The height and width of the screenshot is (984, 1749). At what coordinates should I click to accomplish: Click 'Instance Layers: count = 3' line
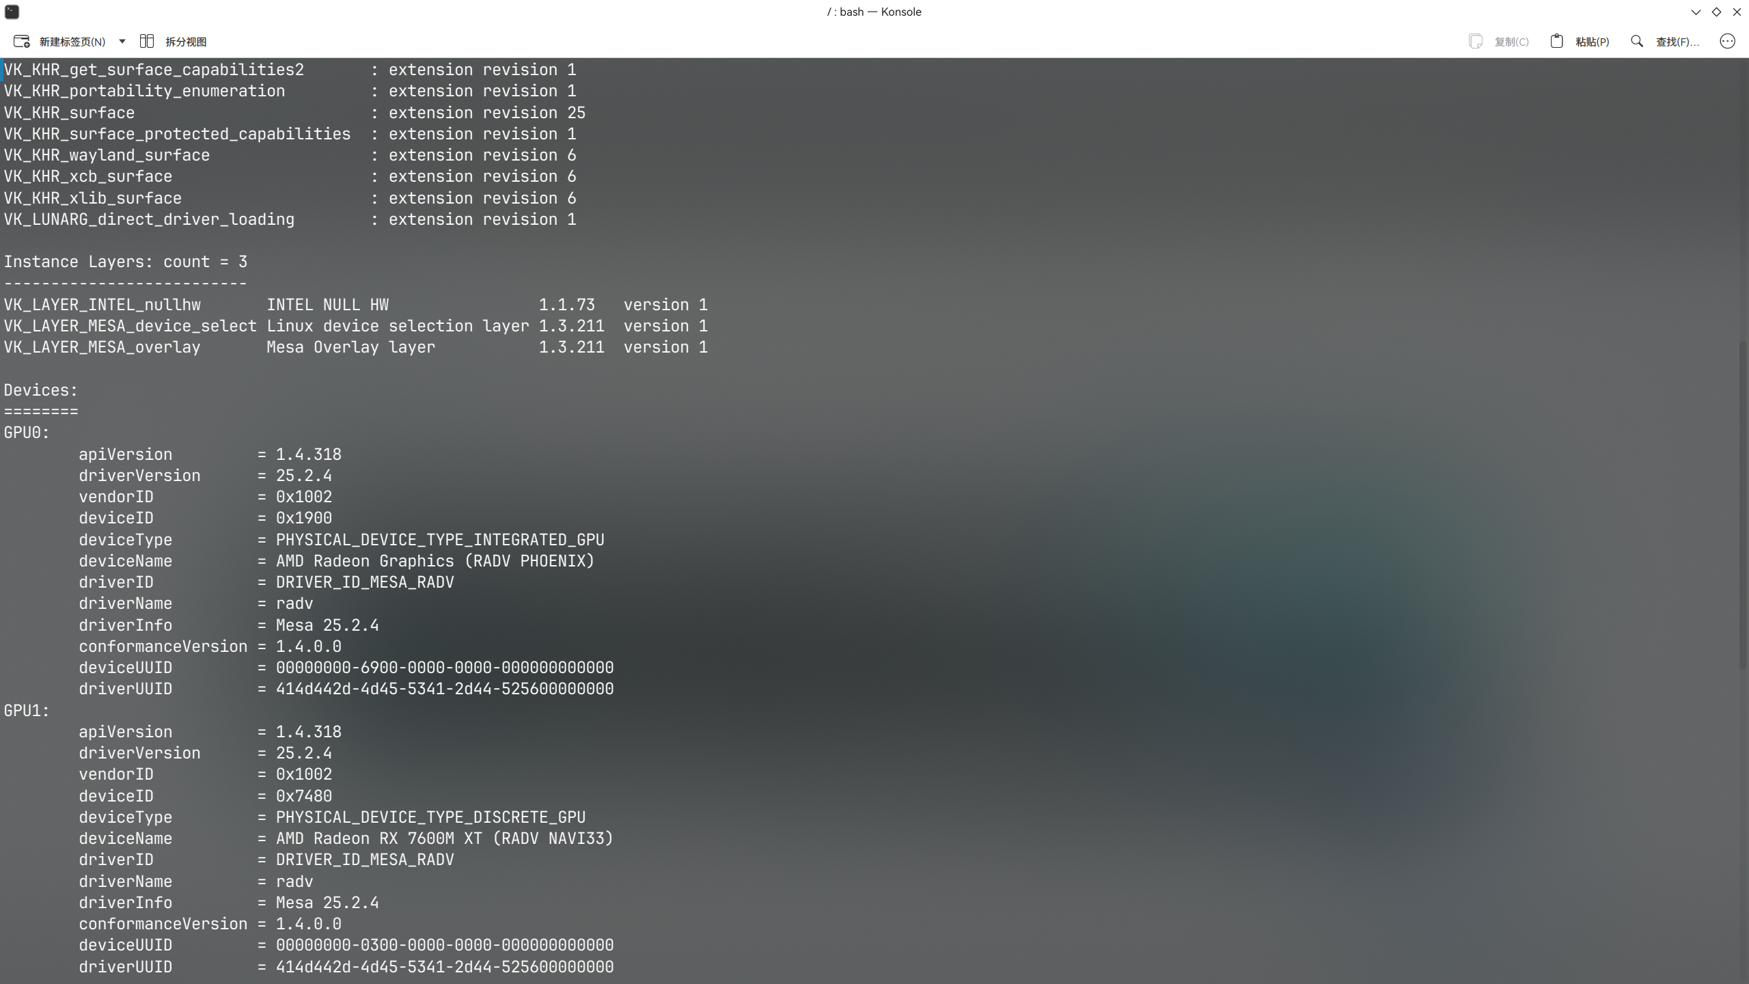coord(126,262)
